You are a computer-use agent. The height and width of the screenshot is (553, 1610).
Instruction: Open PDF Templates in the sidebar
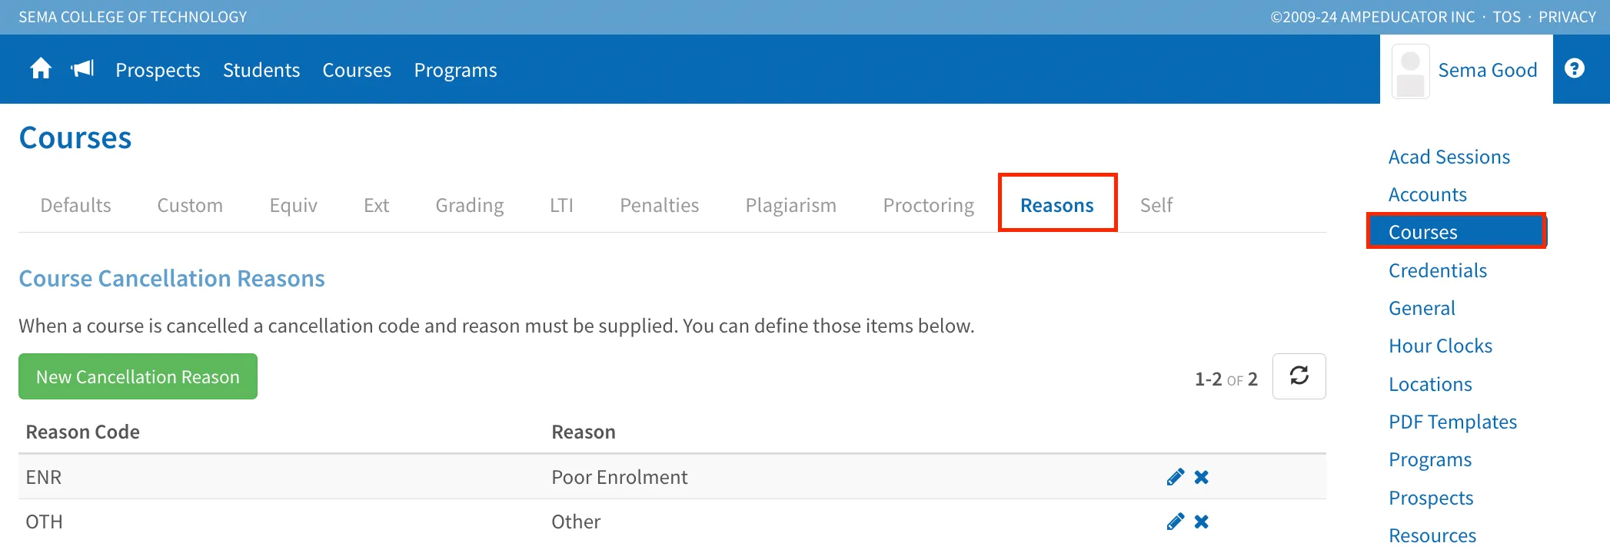(x=1452, y=422)
